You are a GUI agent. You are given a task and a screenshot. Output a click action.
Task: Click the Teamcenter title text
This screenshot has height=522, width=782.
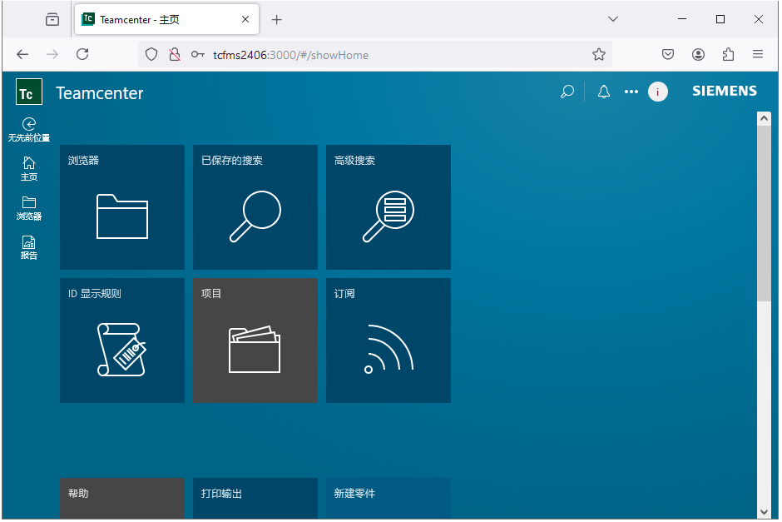coord(100,93)
